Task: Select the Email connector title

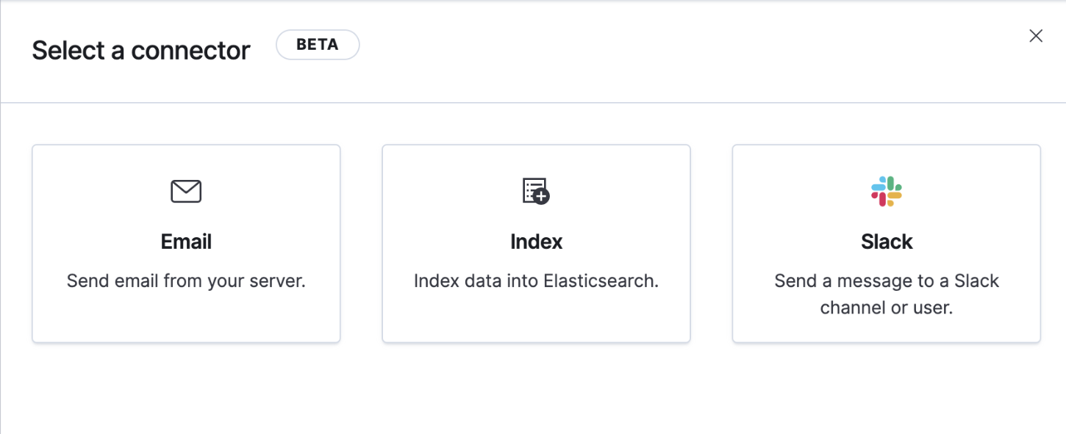Action: pos(186,242)
